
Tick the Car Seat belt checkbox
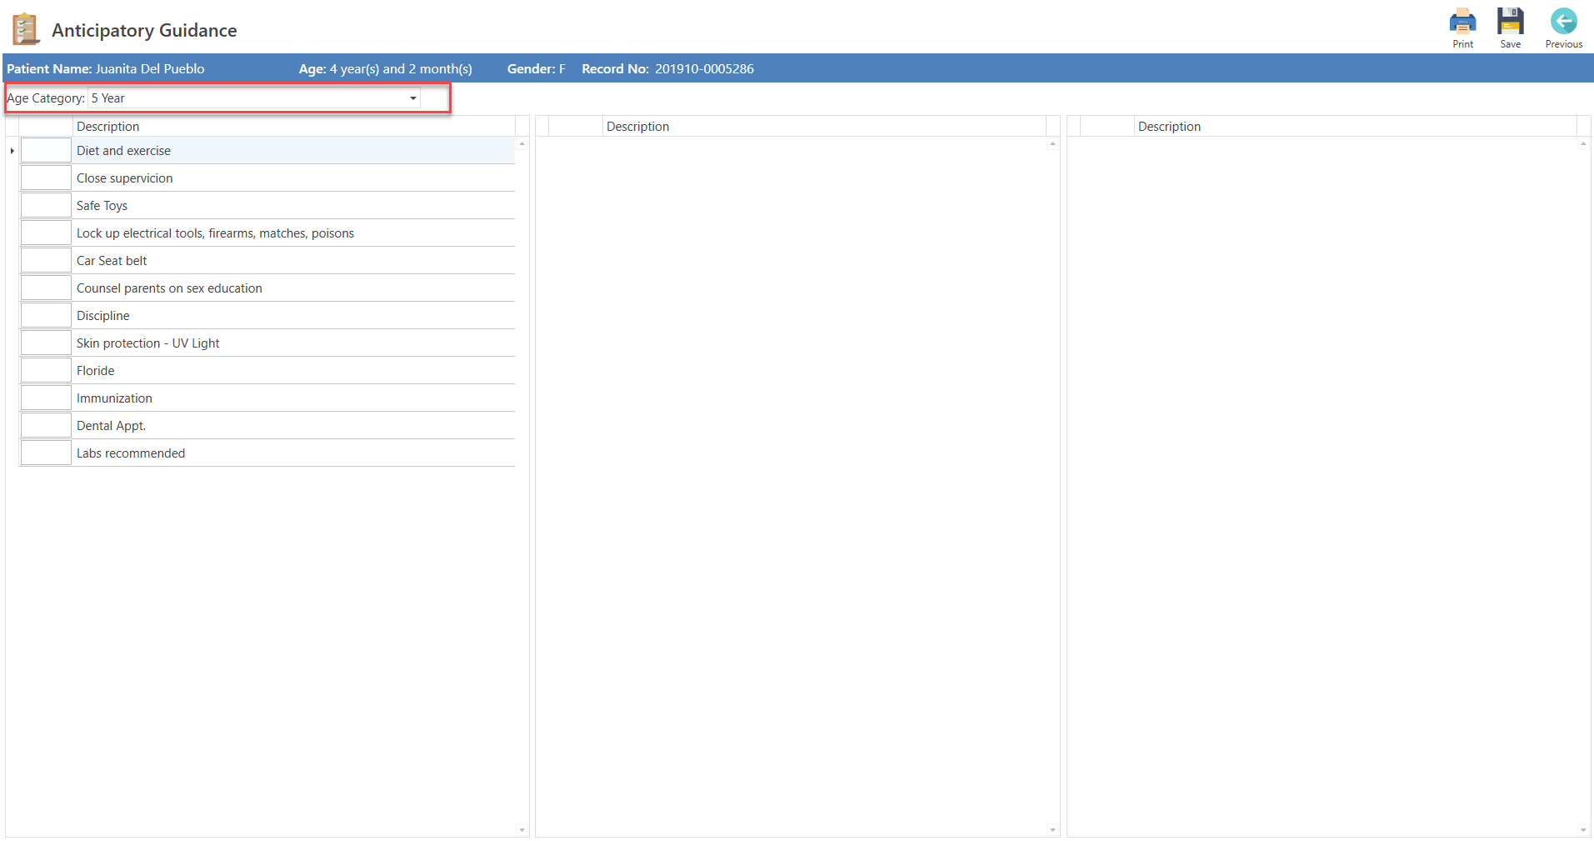point(46,261)
